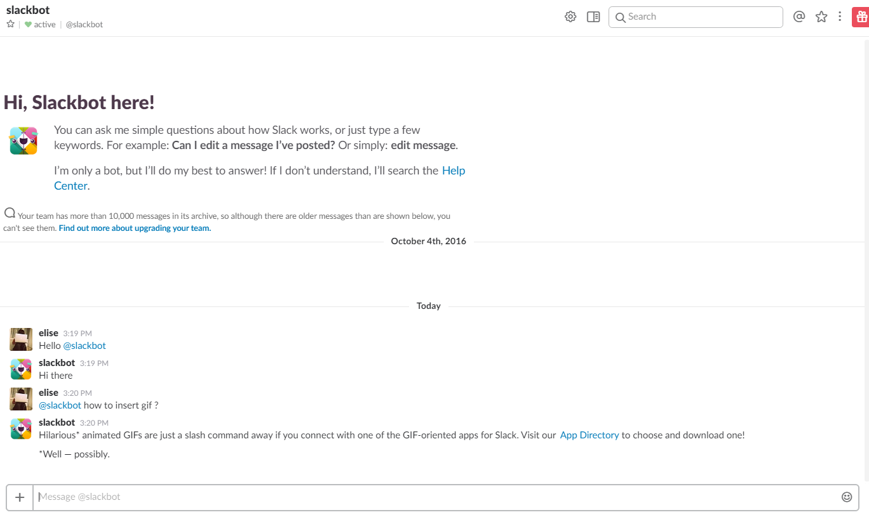This screenshot has width=869, height=517.
Task: Click the October 4th, 2016 date divider
Action: coord(429,241)
